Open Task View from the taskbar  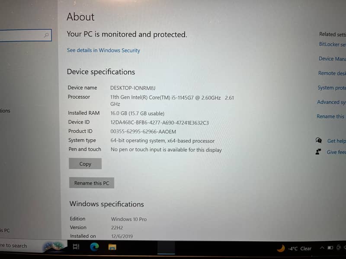76,247
